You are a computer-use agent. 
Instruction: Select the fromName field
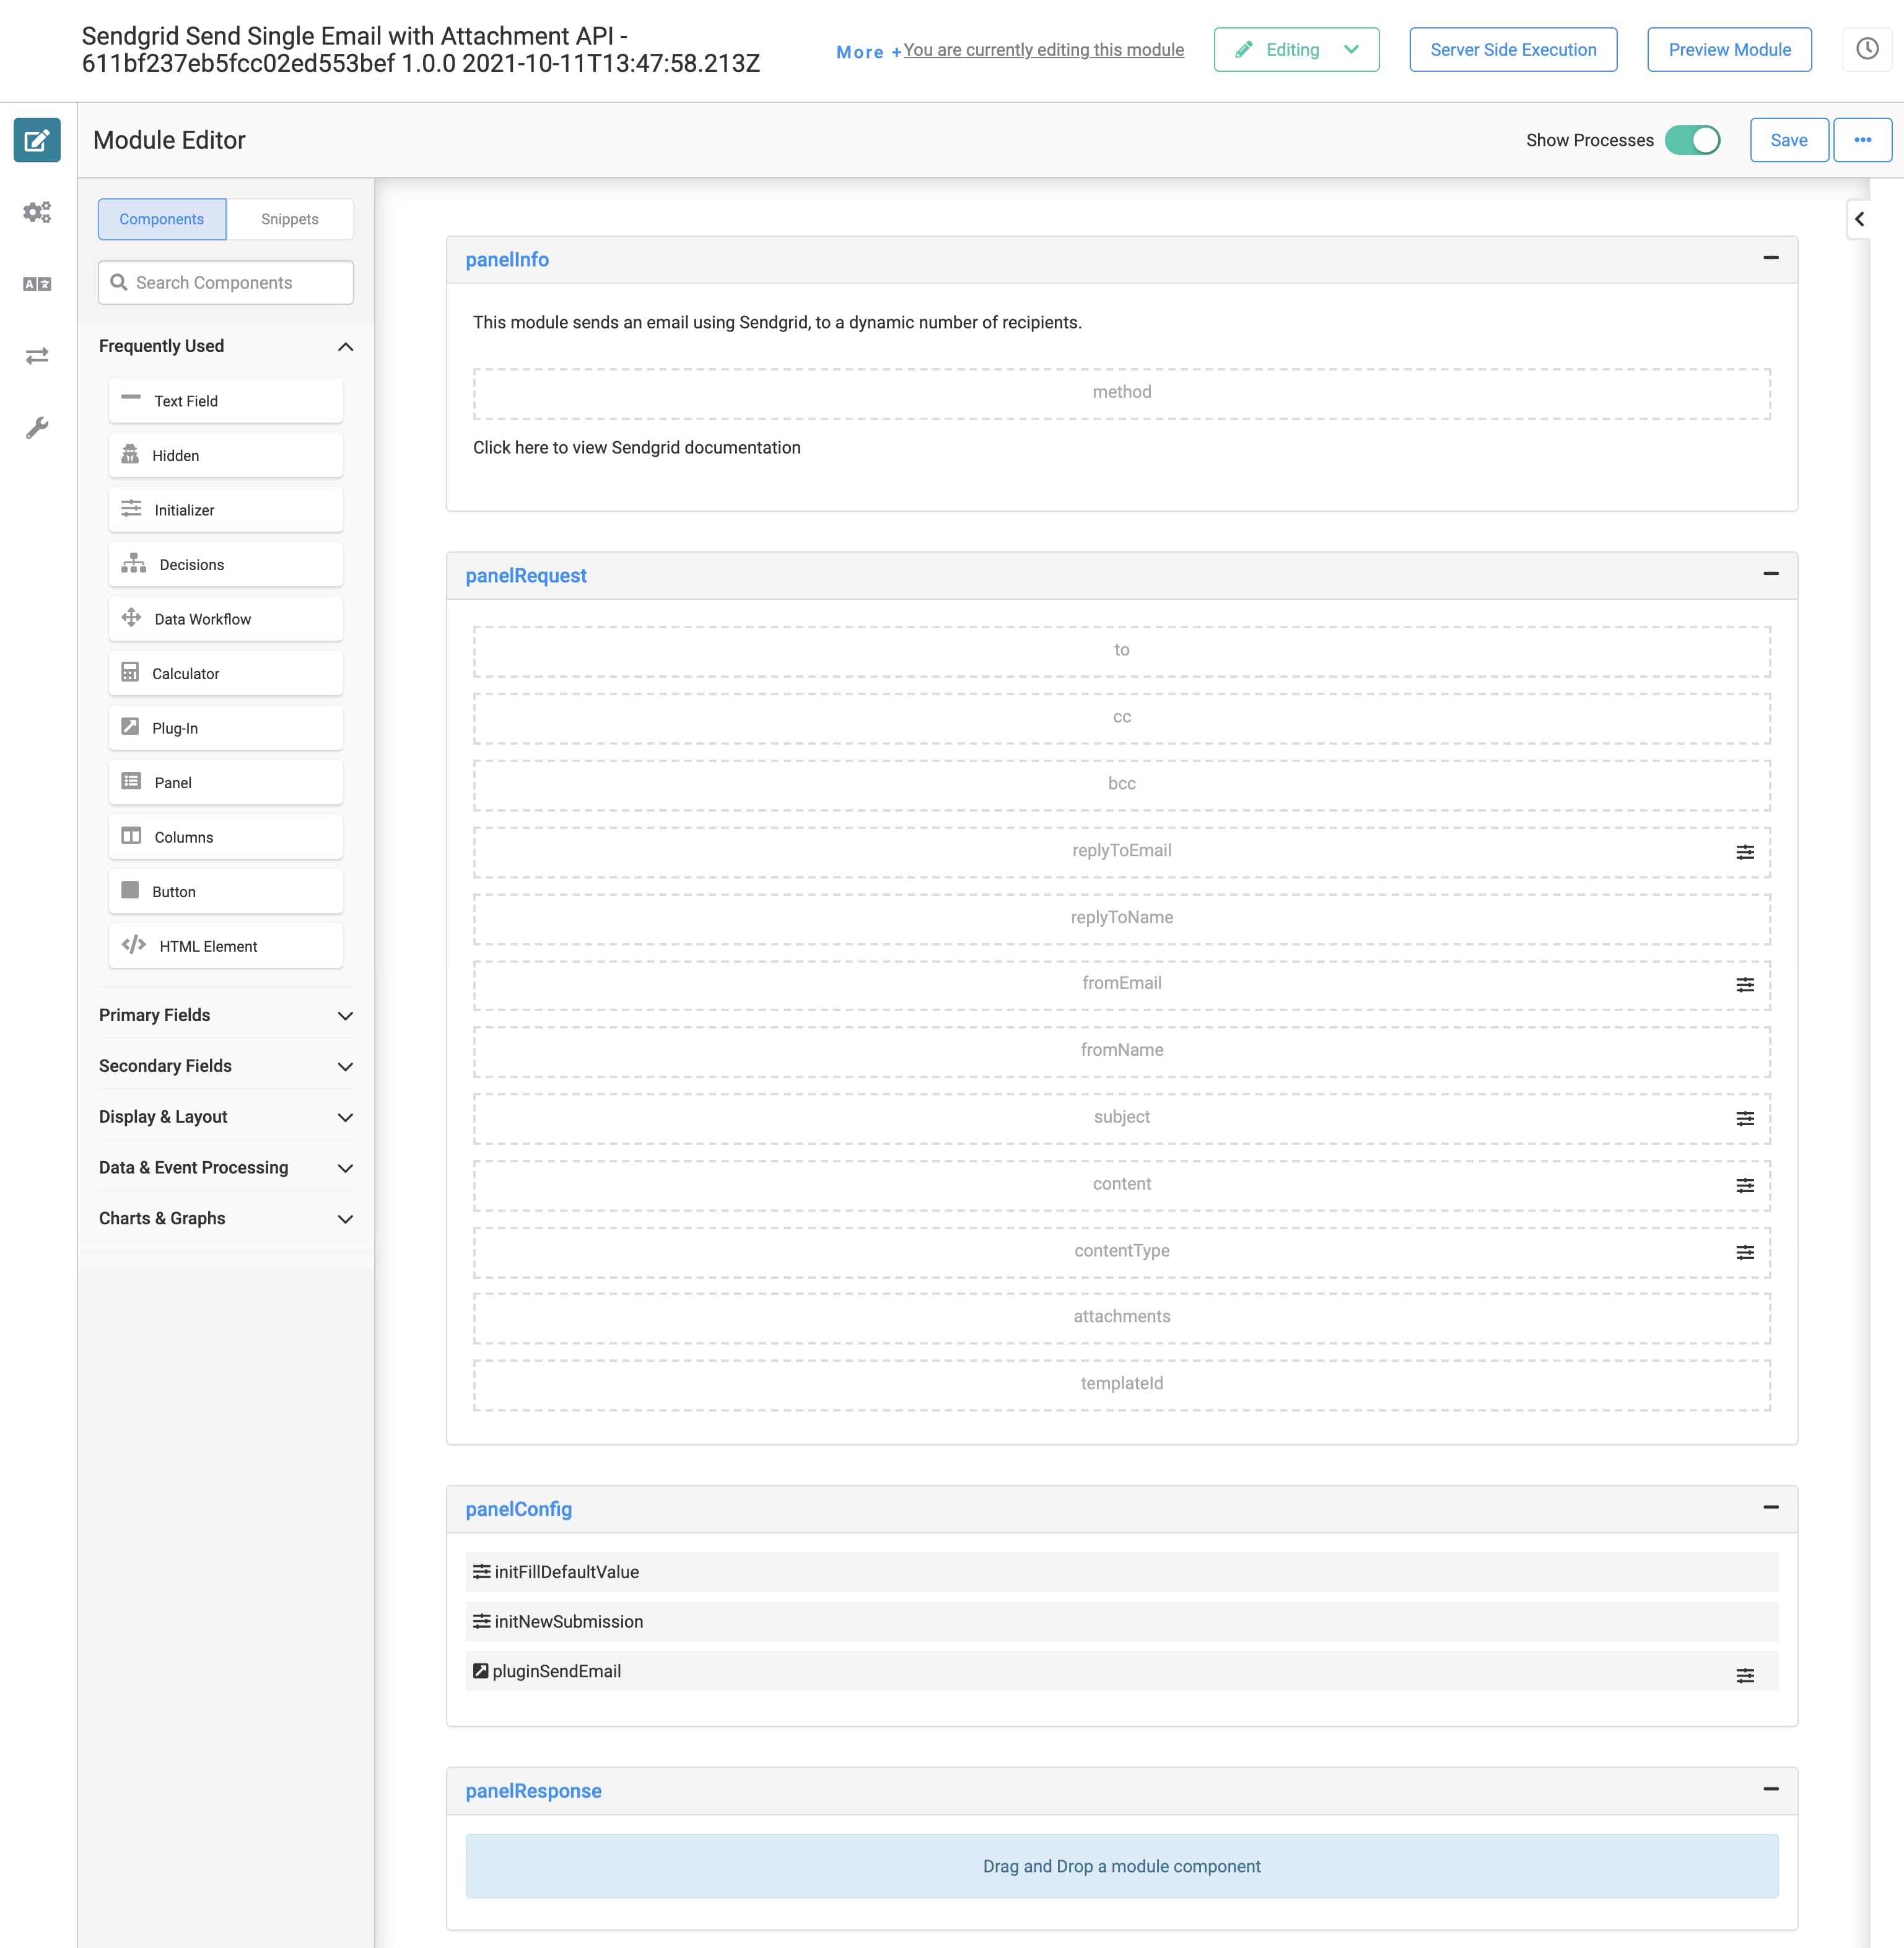click(1121, 1051)
